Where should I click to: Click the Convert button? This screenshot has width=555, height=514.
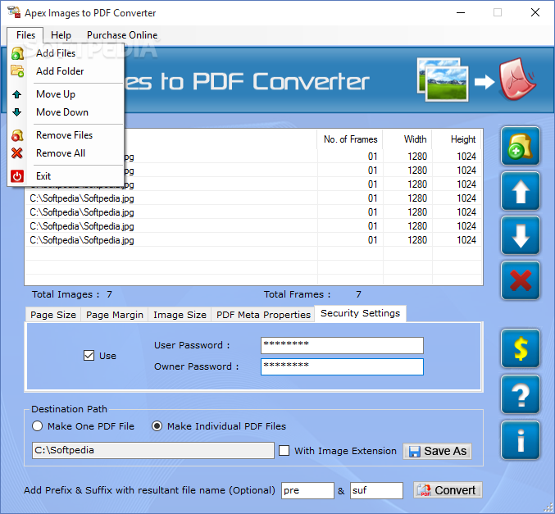(x=448, y=490)
